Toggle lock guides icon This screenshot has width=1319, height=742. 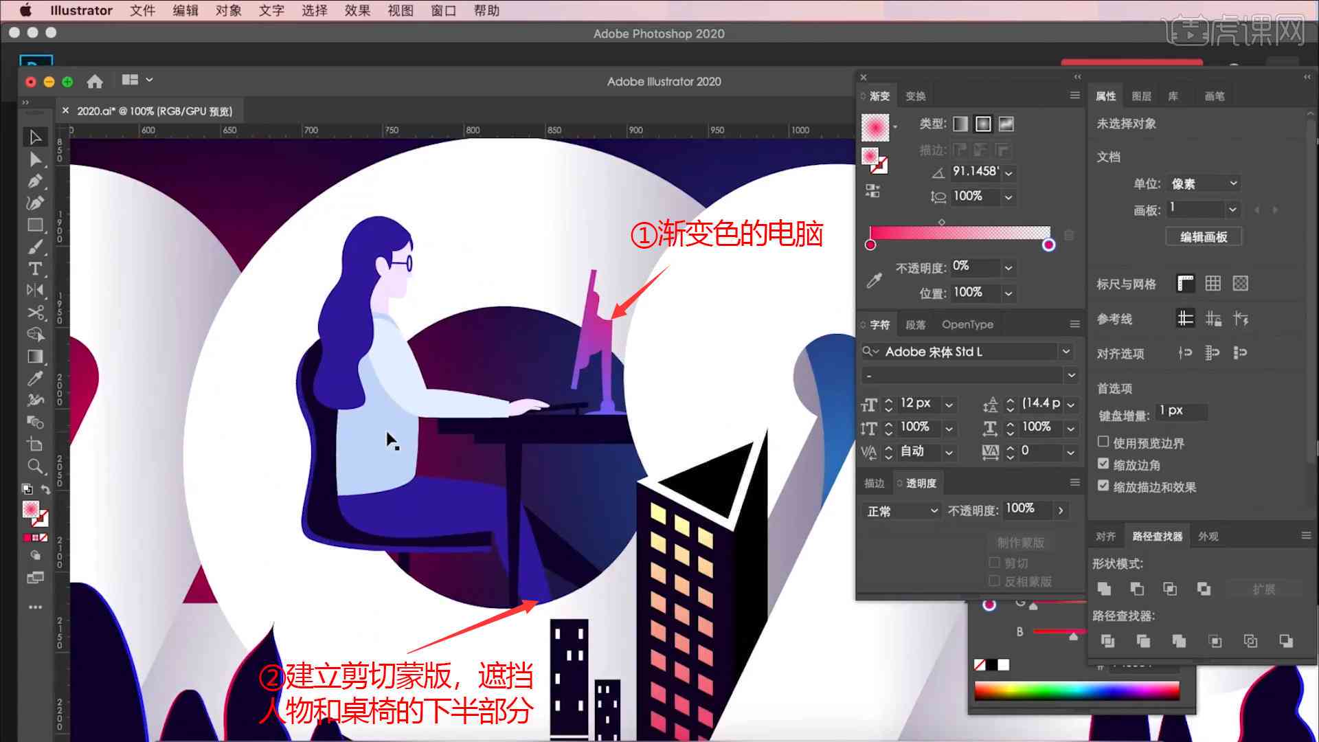tap(1213, 318)
